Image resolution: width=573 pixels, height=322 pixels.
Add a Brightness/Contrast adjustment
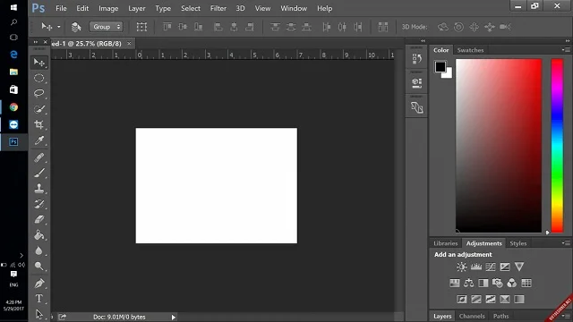(x=462, y=267)
